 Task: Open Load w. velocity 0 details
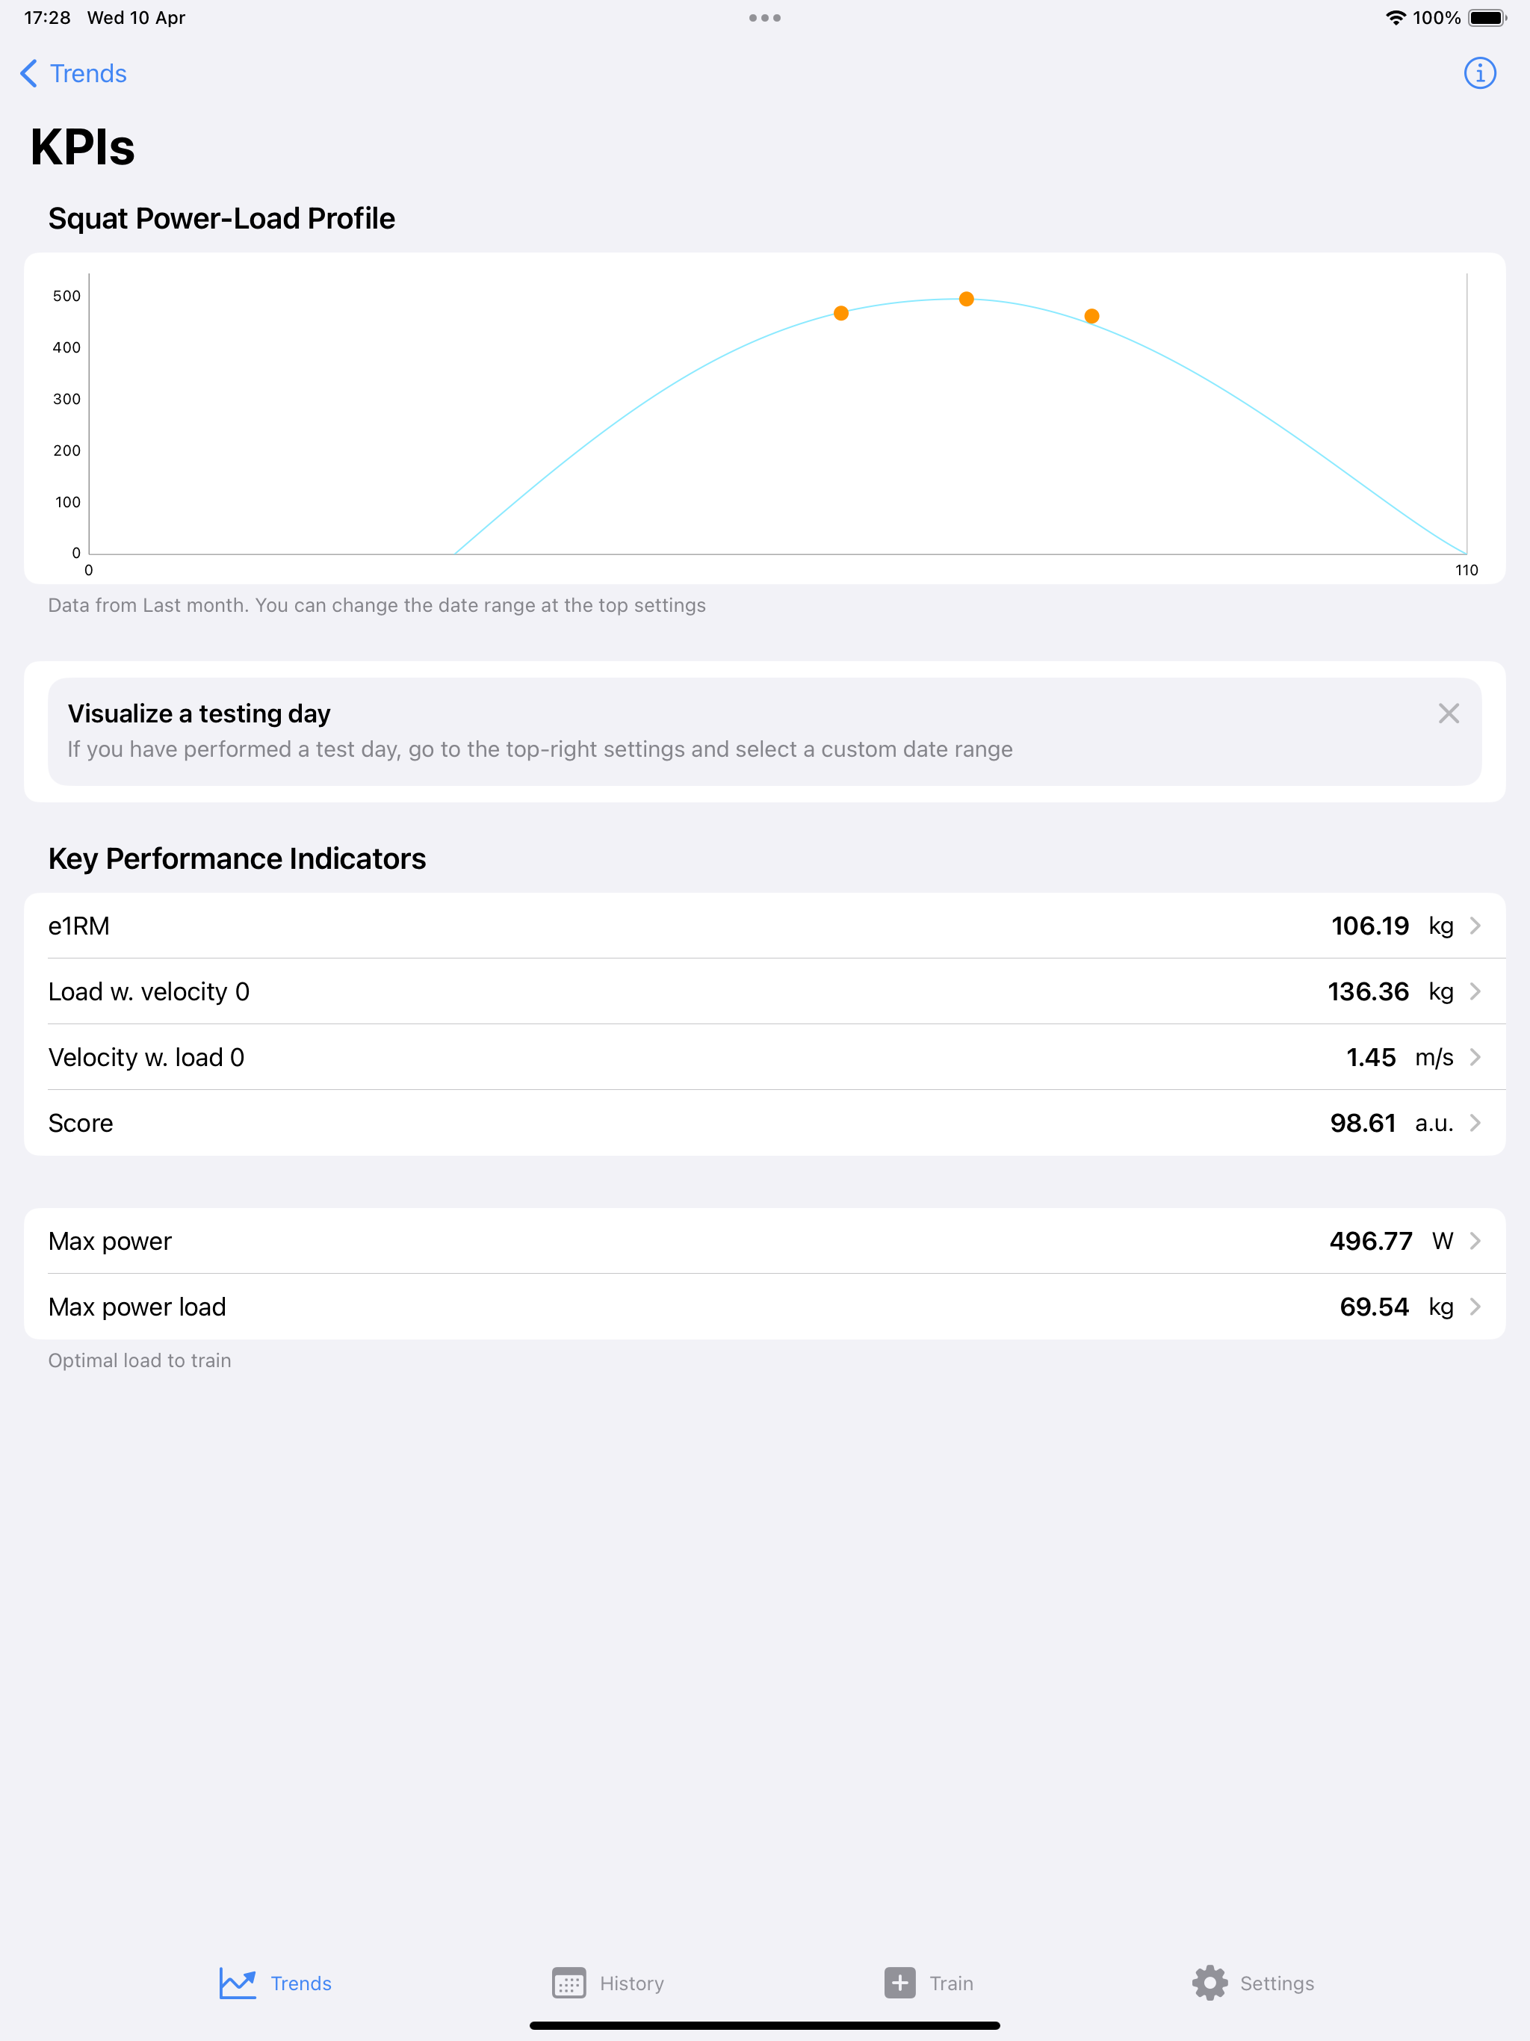pyautogui.click(x=1474, y=991)
